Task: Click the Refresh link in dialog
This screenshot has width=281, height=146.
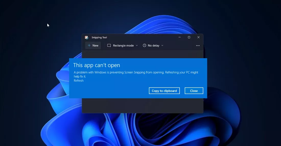Action: (79, 81)
